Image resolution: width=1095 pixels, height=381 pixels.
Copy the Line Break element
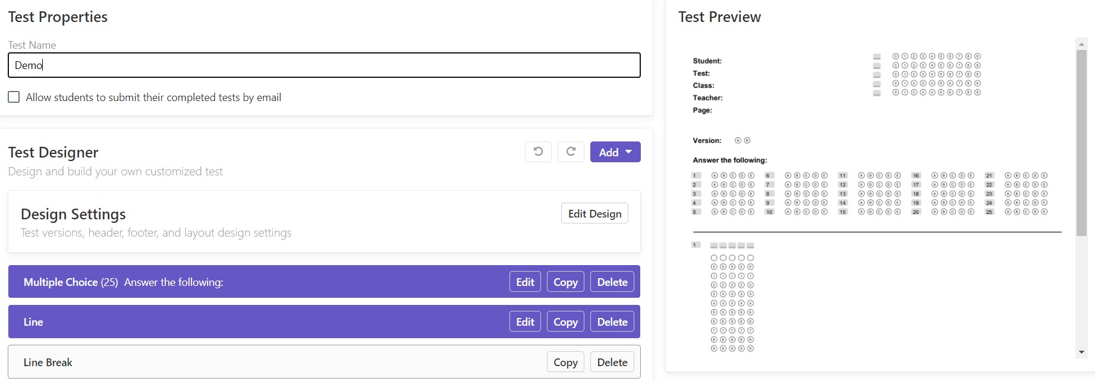pos(565,362)
